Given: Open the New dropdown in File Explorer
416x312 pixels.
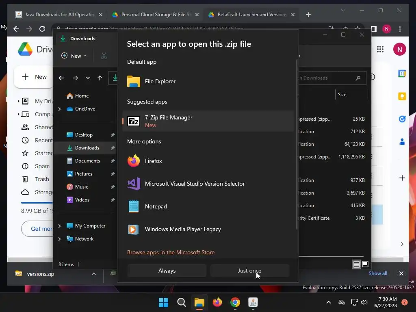Looking at the screenshot, I should [x=74, y=56].
